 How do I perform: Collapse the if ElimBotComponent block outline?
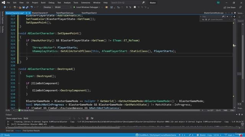coord(19,83)
